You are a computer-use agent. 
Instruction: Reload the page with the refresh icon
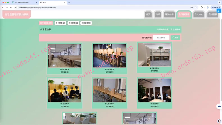pos(11,7)
